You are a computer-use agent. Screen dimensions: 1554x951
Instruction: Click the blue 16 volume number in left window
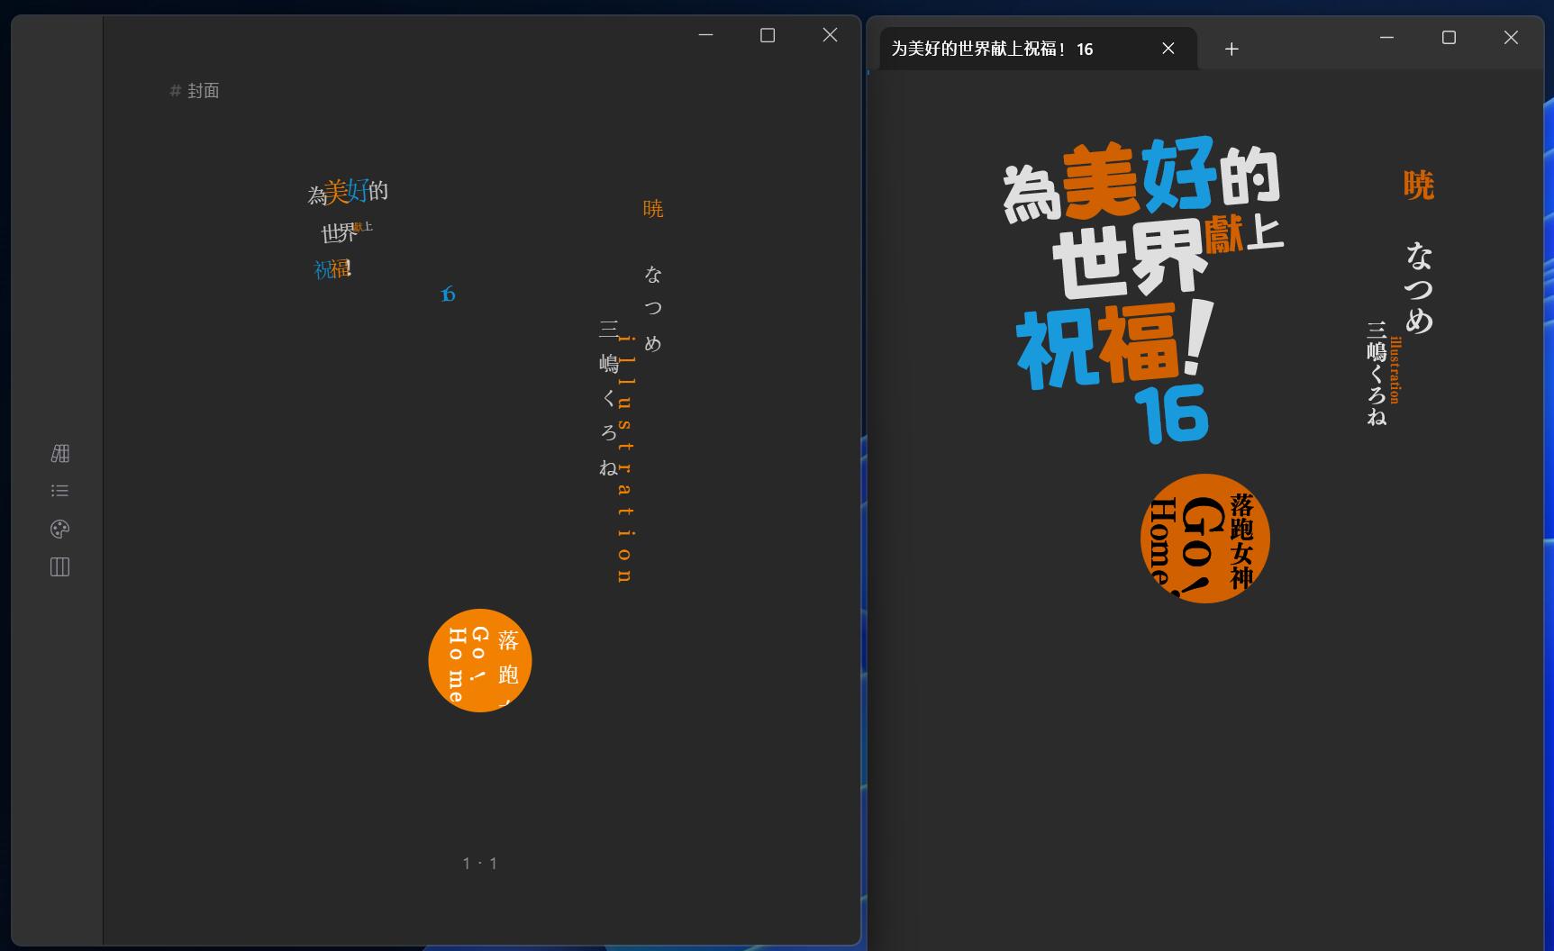pyautogui.click(x=448, y=294)
